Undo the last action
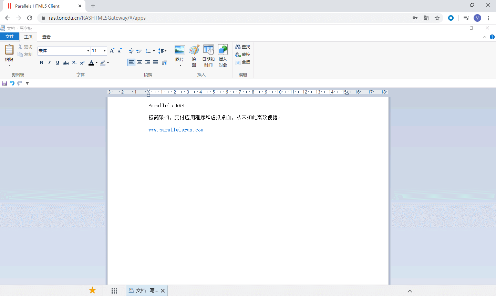The image size is (496, 296). point(12,83)
